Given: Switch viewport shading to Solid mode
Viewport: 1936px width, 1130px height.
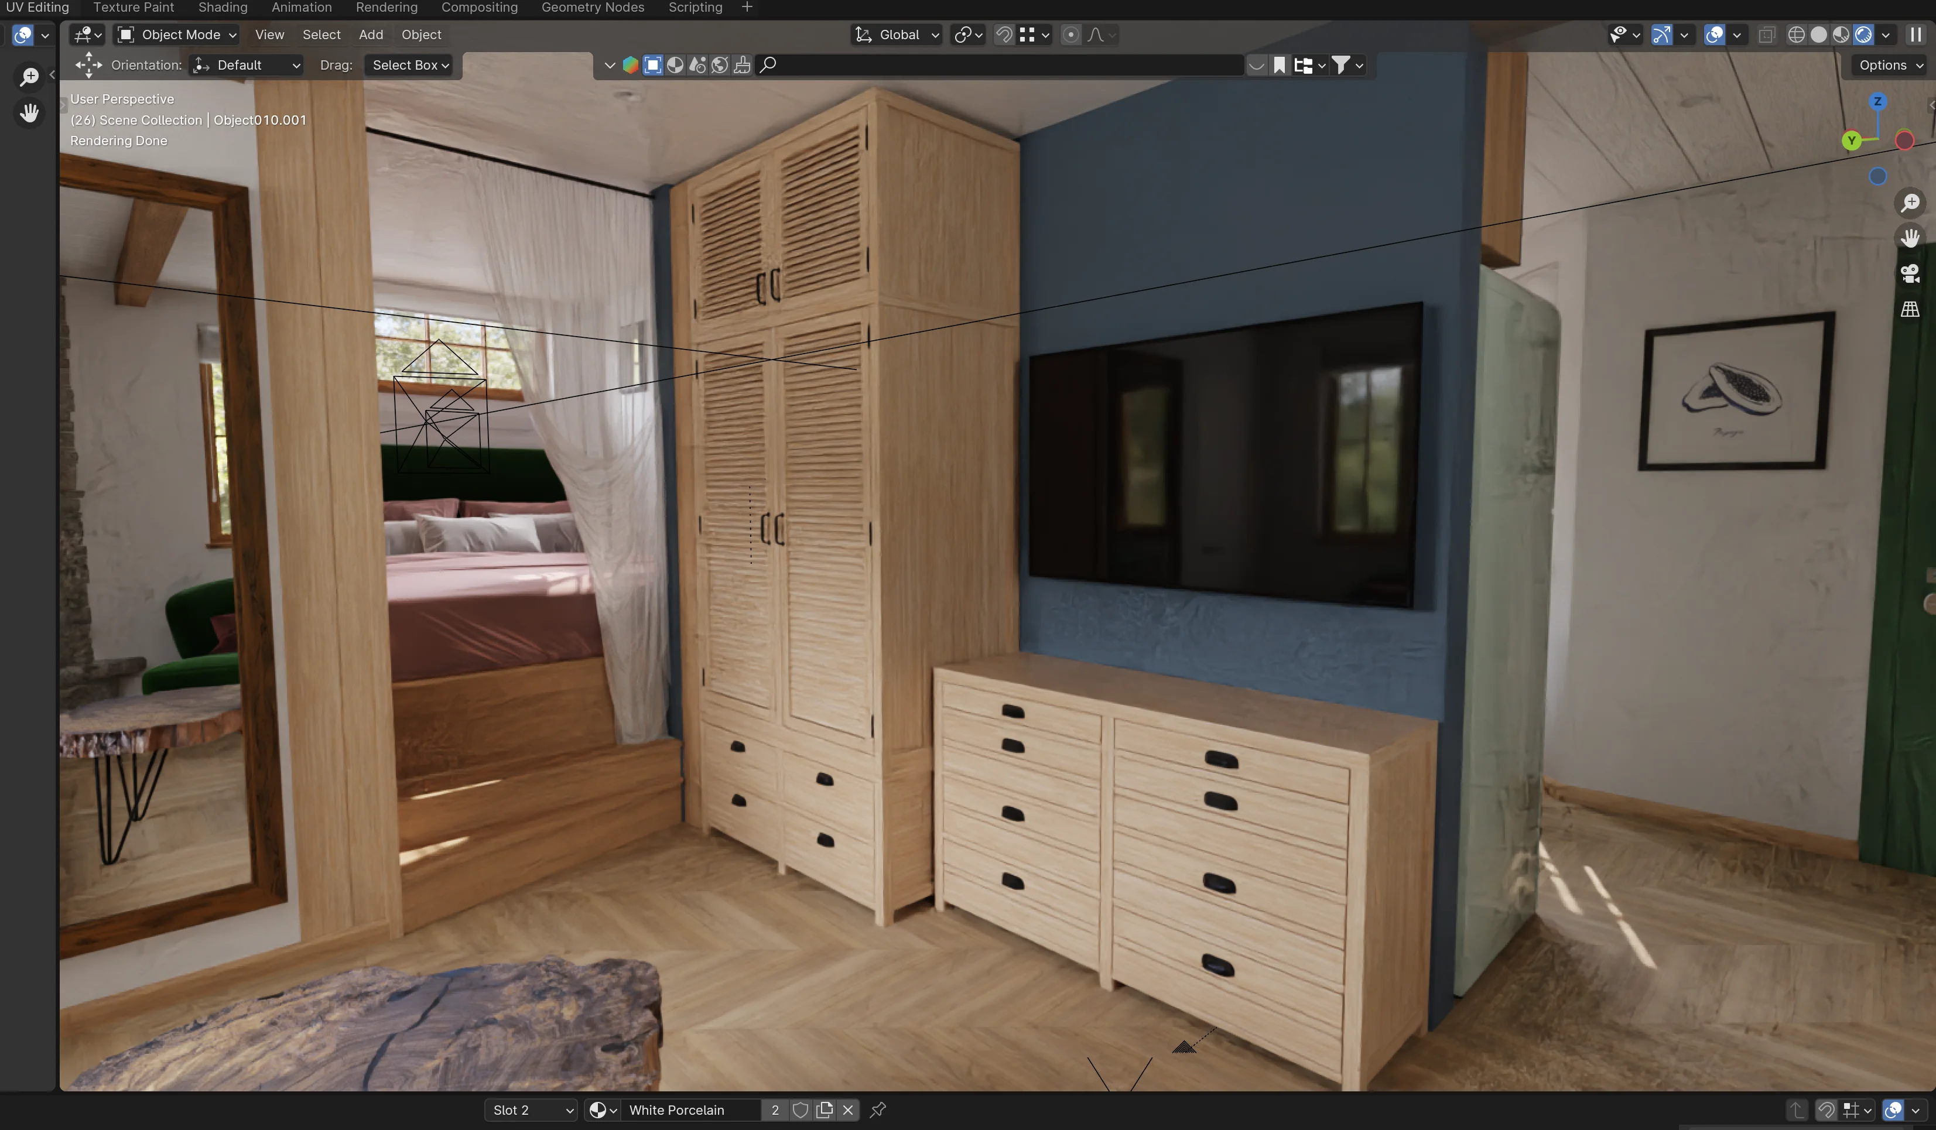Looking at the screenshot, I should [1819, 35].
